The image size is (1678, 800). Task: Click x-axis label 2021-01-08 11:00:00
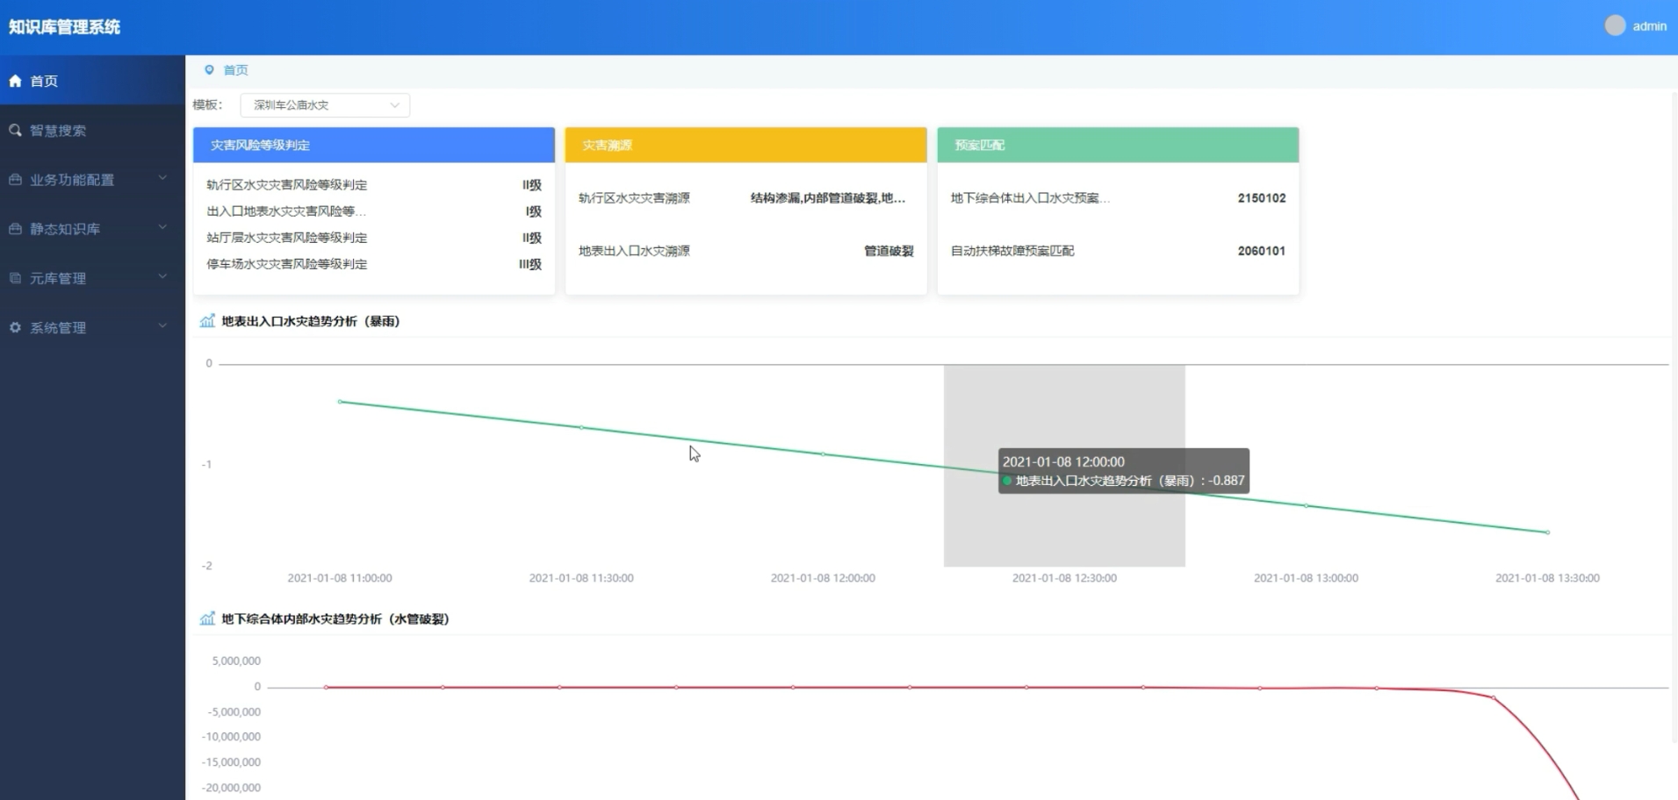pyautogui.click(x=340, y=577)
